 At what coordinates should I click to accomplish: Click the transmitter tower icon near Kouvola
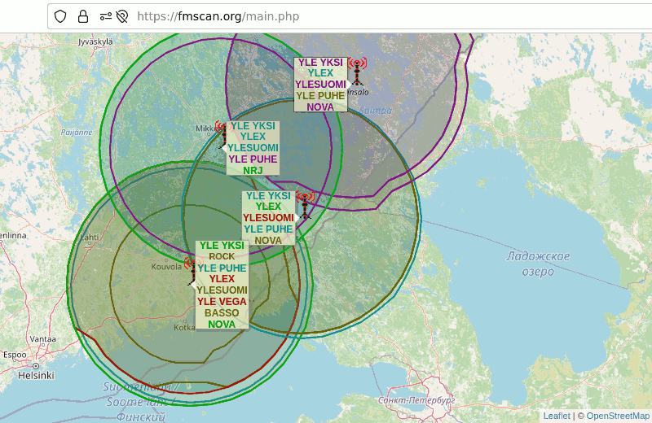(192, 272)
